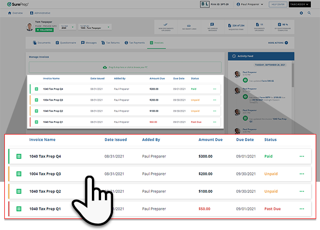This screenshot has width=320, height=230.
Task: Open three-dot menu for the Past Due invoice
Action: tap(302, 209)
